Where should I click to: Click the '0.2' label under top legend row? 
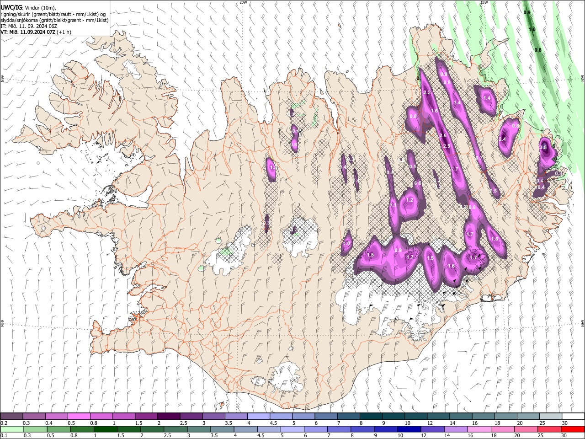[4, 423]
